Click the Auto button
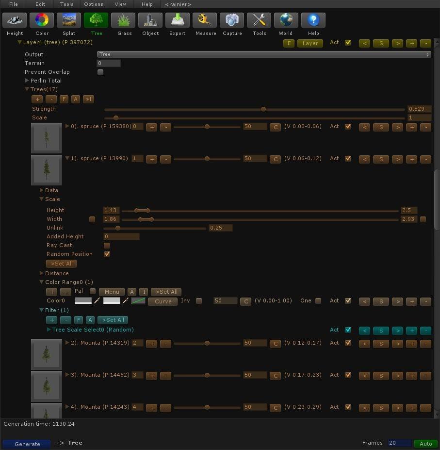The height and width of the screenshot is (450, 440). click(x=425, y=443)
